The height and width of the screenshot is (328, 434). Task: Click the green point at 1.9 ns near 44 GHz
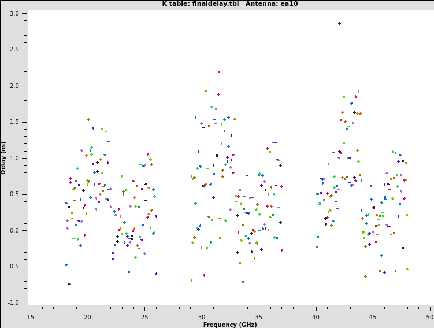(358, 91)
